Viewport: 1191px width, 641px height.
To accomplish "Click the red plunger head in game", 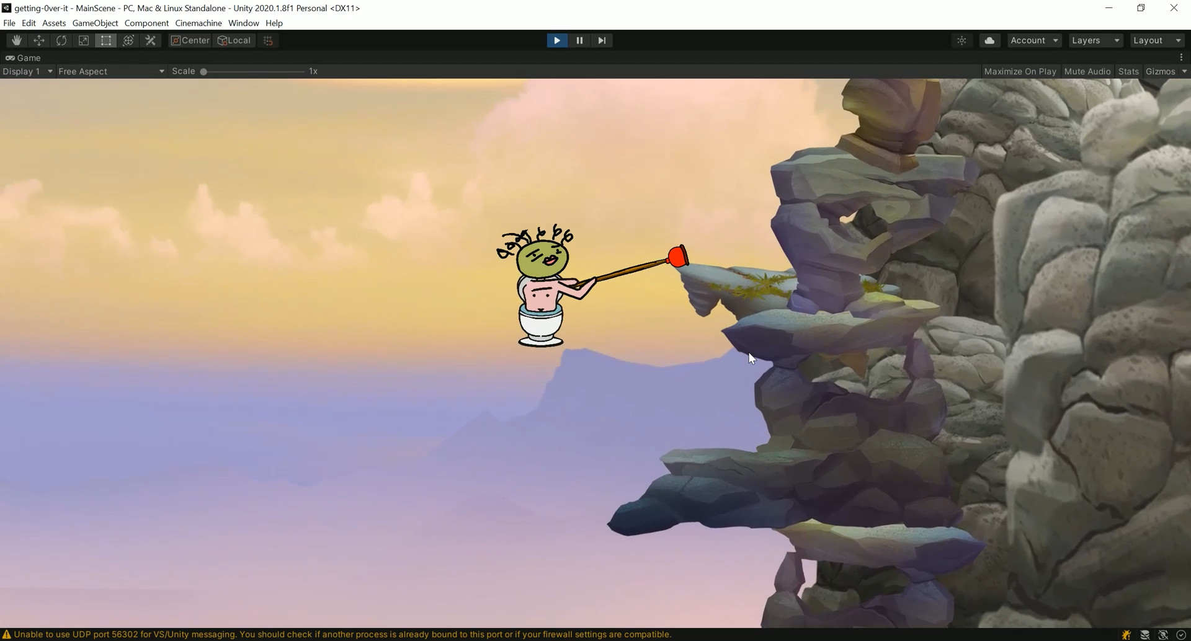I will 678,257.
